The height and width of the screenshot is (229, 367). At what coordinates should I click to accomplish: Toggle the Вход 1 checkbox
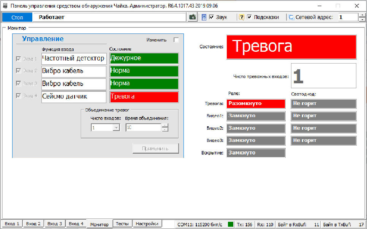18,59
